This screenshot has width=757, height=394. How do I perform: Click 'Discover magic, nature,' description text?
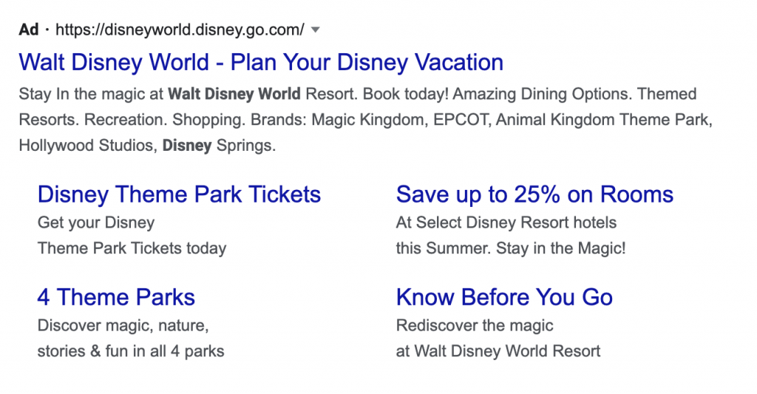point(123,325)
